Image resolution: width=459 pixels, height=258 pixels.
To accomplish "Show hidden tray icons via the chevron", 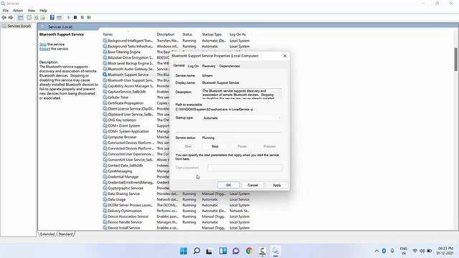I will pos(377,251).
